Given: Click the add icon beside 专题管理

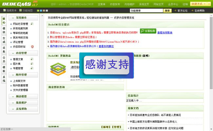Looking at the screenshot, I should point(32,68).
